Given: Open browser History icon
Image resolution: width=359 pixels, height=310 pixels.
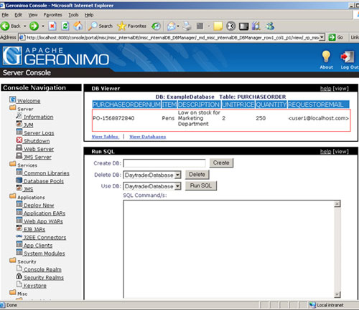Looking at the screenshot, I should [157, 26].
